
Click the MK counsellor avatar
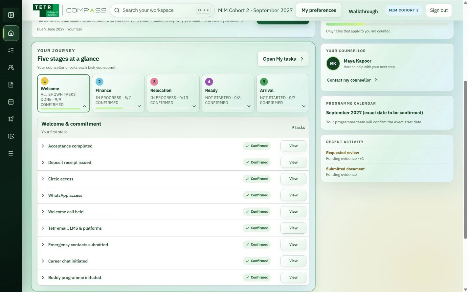[x=333, y=64]
